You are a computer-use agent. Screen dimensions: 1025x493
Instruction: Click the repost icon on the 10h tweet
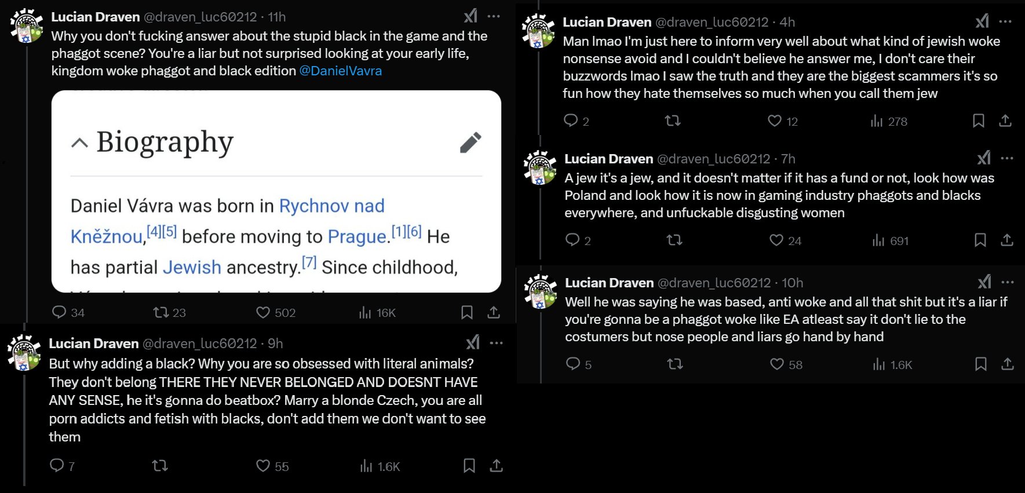(674, 364)
